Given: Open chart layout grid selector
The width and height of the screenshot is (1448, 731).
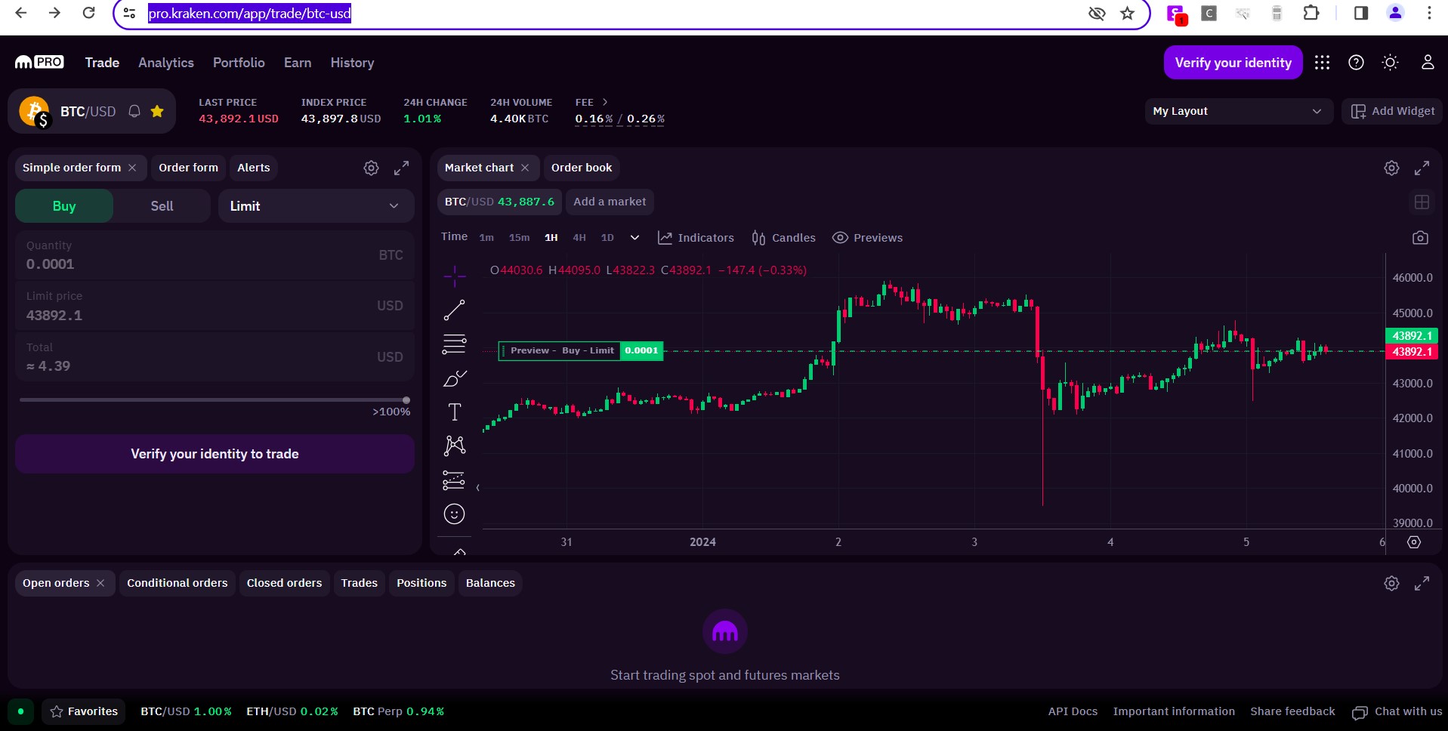Looking at the screenshot, I should (1422, 202).
